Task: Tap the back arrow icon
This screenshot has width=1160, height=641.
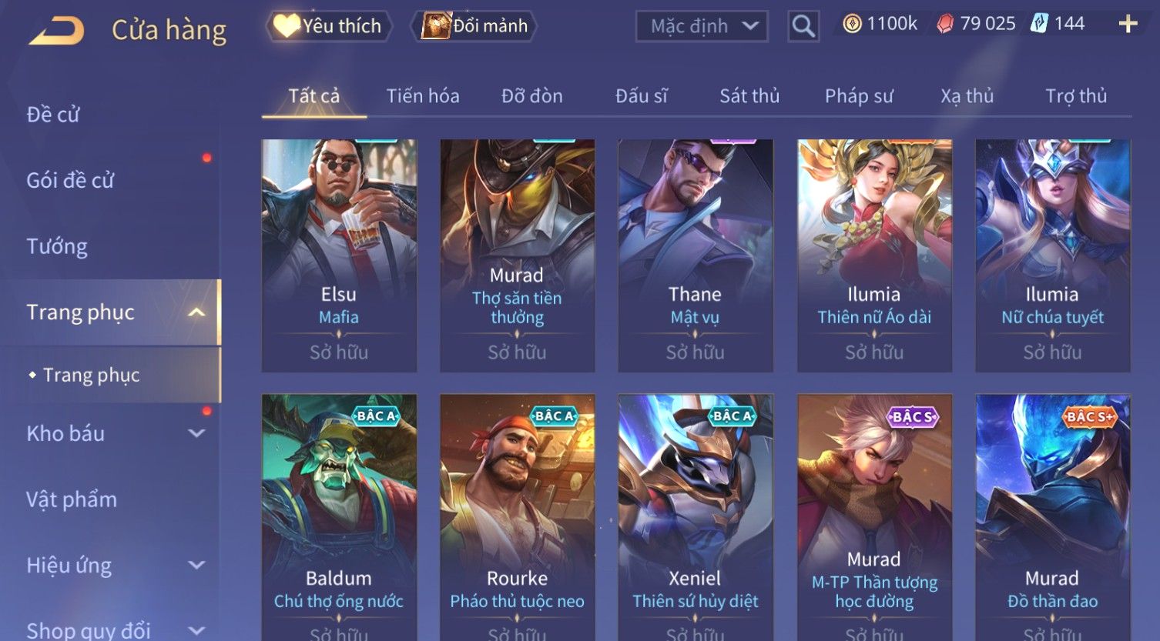Action: (x=57, y=30)
